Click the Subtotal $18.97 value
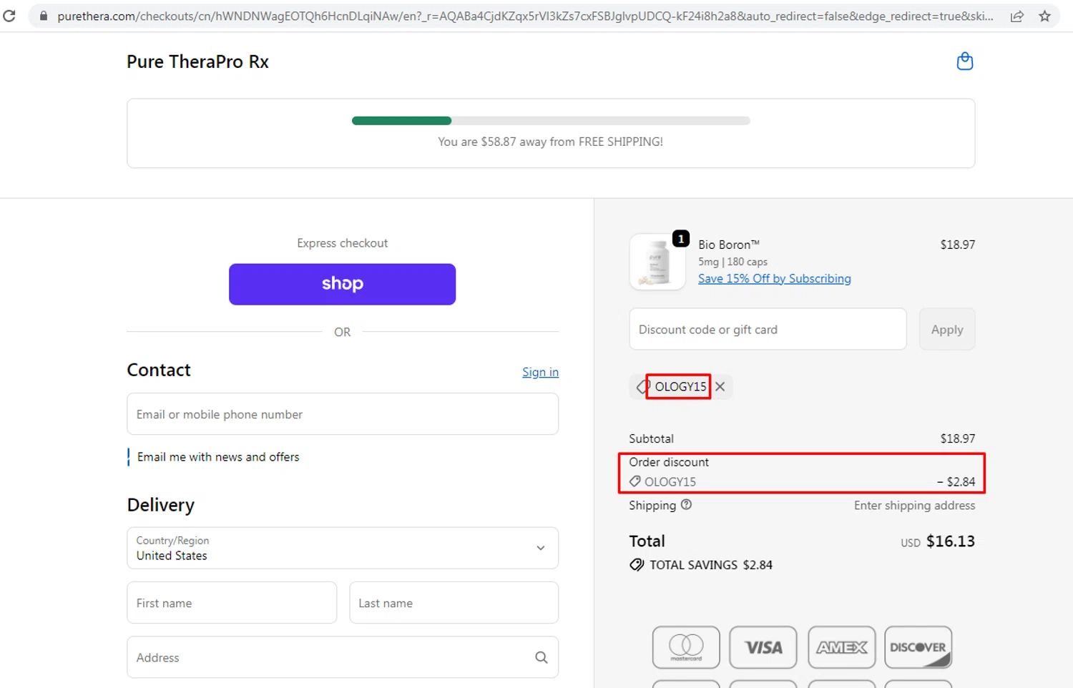The image size is (1073, 688). pyautogui.click(x=958, y=438)
